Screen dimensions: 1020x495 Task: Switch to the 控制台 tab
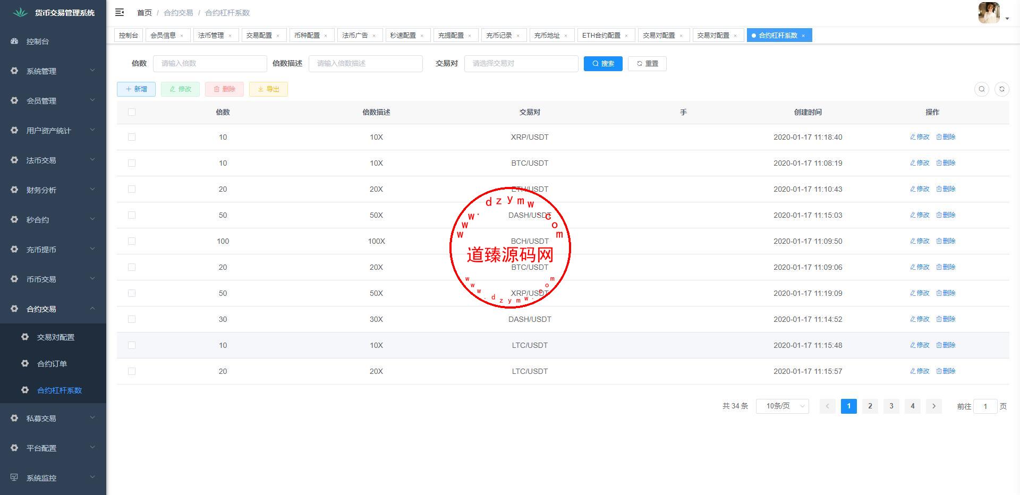pos(129,36)
